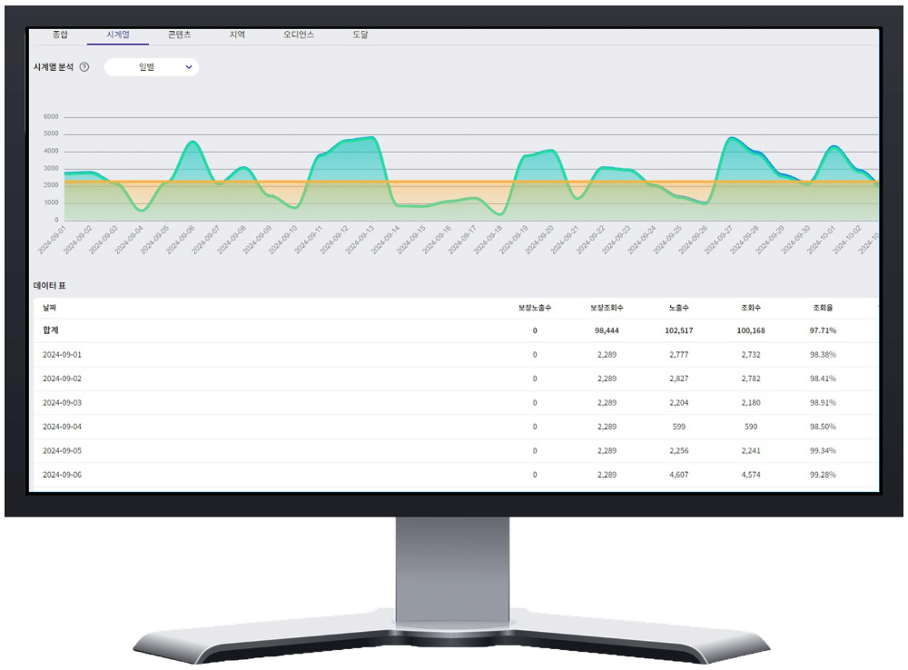Click the 조회율 column header

[824, 309]
